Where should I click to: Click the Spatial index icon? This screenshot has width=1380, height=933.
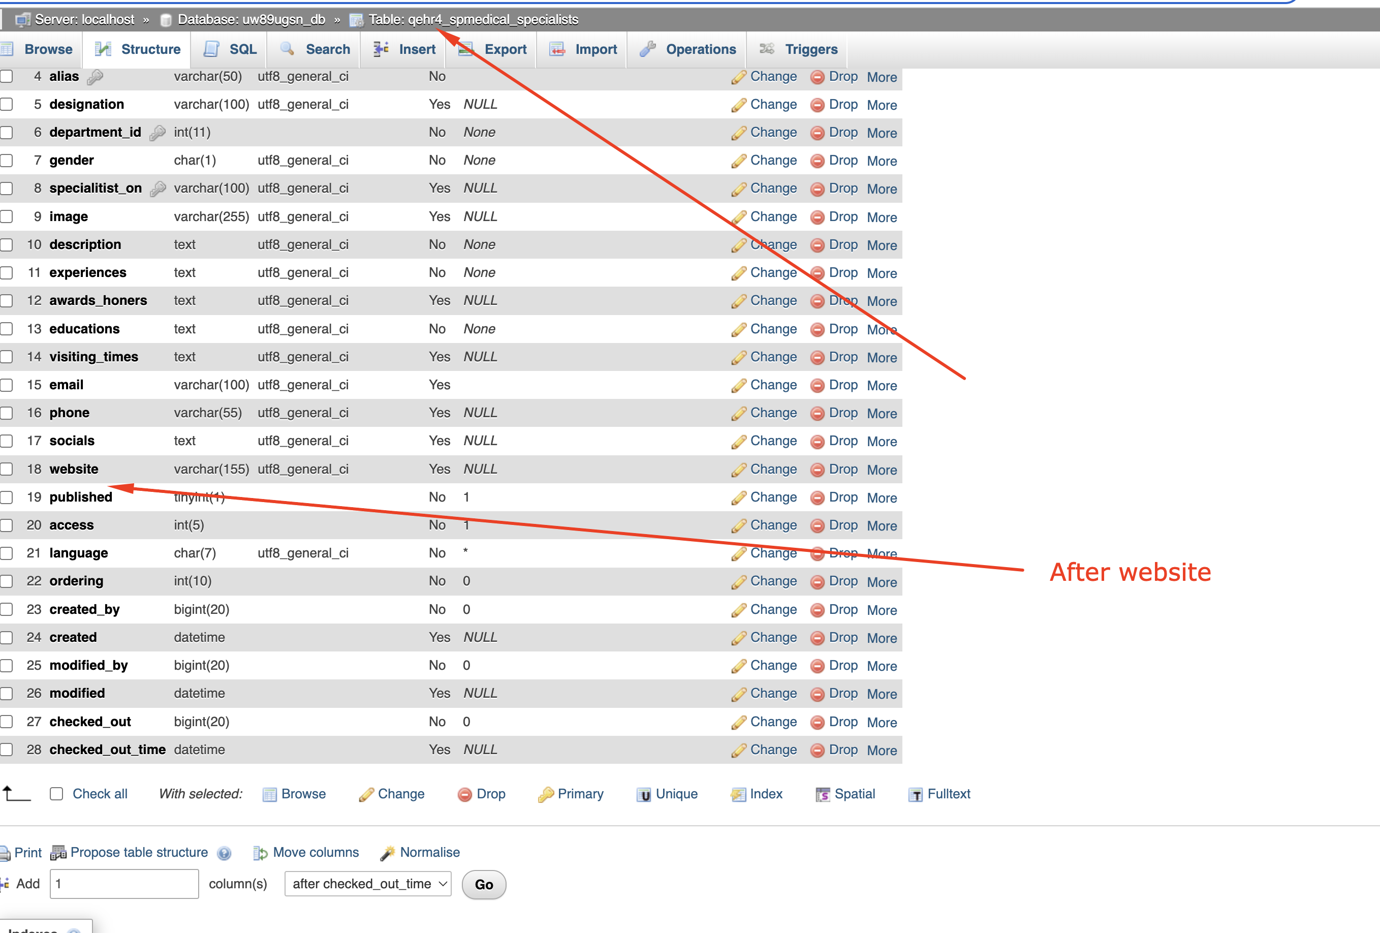click(x=823, y=795)
